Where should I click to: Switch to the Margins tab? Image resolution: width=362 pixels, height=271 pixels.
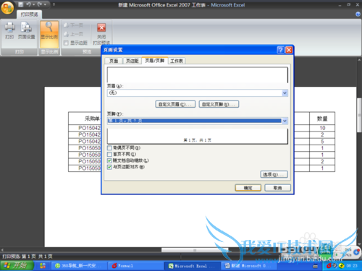click(x=132, y=61)
